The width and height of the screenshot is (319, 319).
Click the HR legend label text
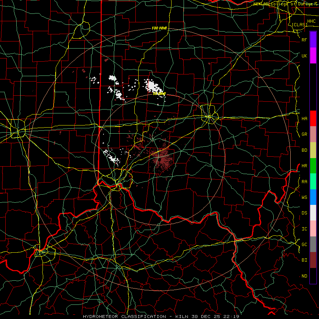coord(304,166)
